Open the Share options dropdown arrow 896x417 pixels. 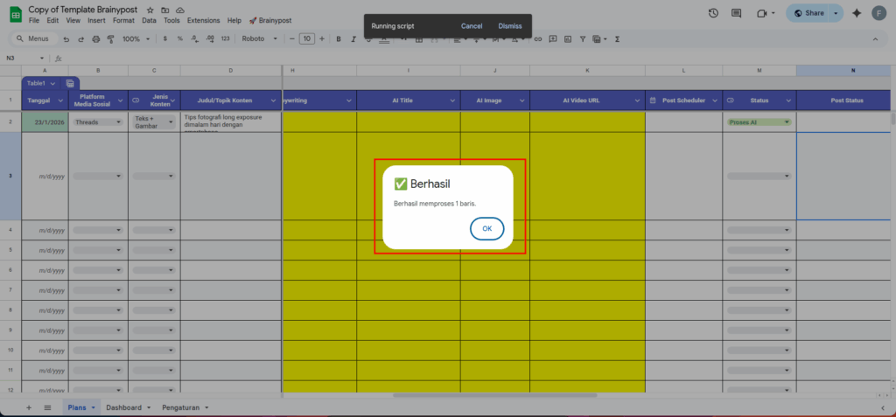coord(836,13)
